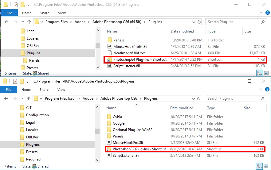Click the NeatImage8.8bf.xxx file icon
271x170 pixels.
click(x=109, y=53)
